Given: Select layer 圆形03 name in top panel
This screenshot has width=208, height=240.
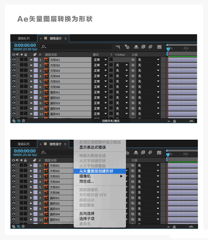Looking at the screenshot, I should tap(55, 103).
